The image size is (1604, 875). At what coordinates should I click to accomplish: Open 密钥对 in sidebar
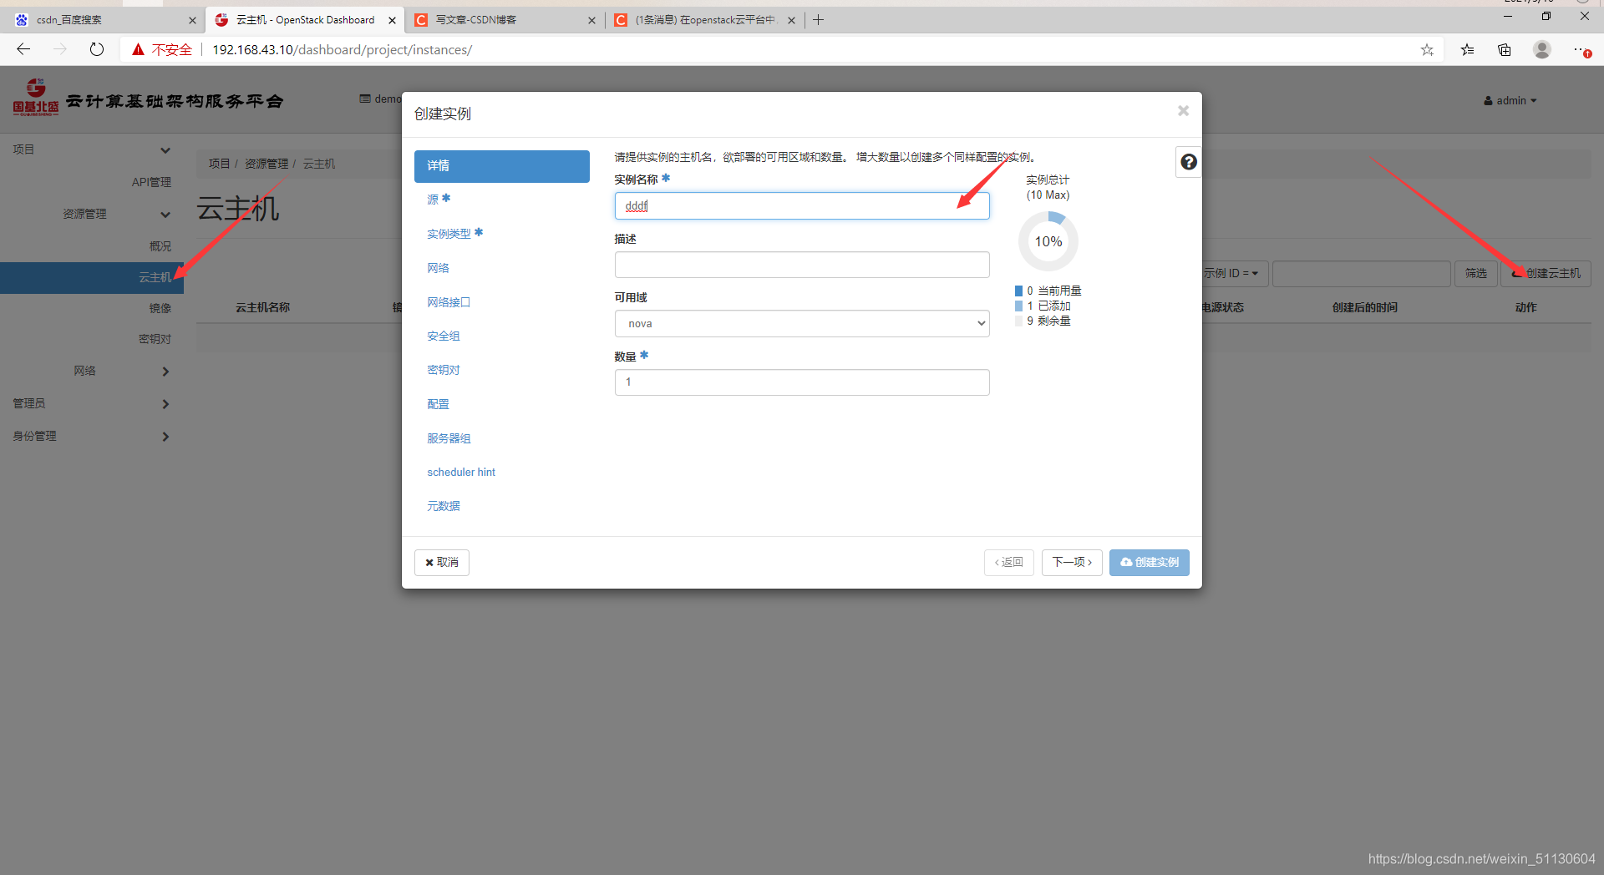pos(155,339)
